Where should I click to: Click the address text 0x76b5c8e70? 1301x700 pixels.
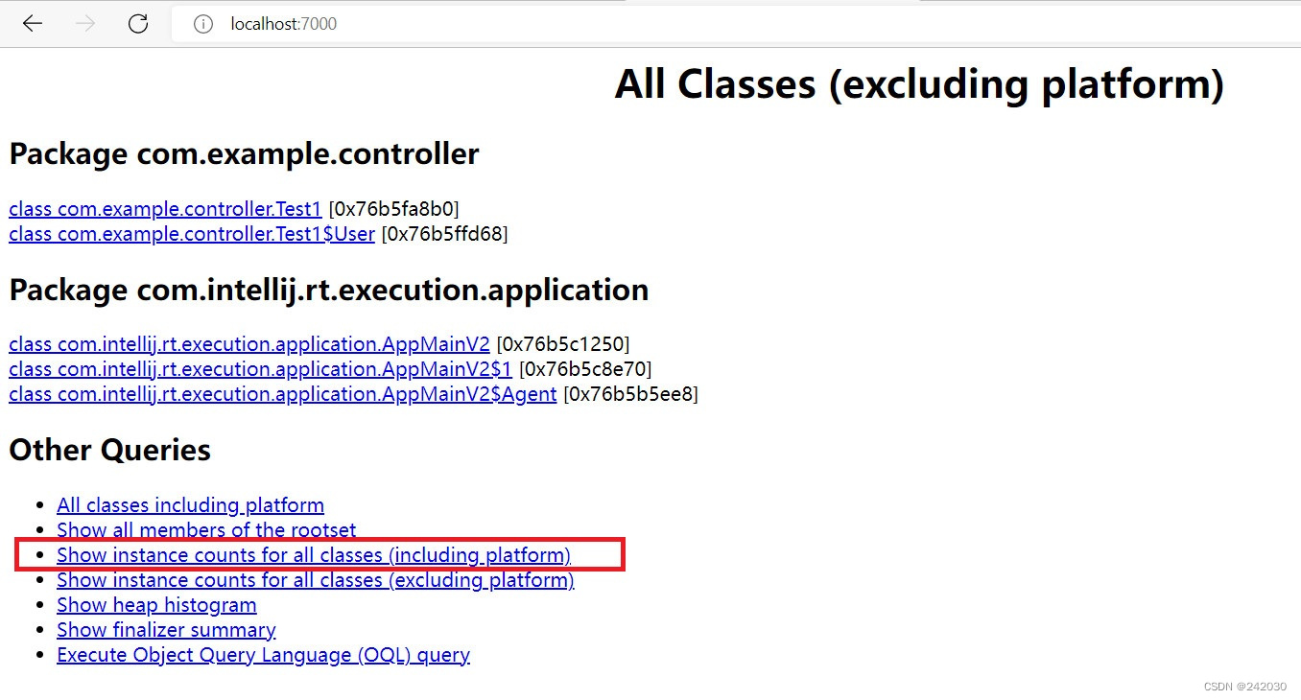pyautogui.click(x=585, y=369)
